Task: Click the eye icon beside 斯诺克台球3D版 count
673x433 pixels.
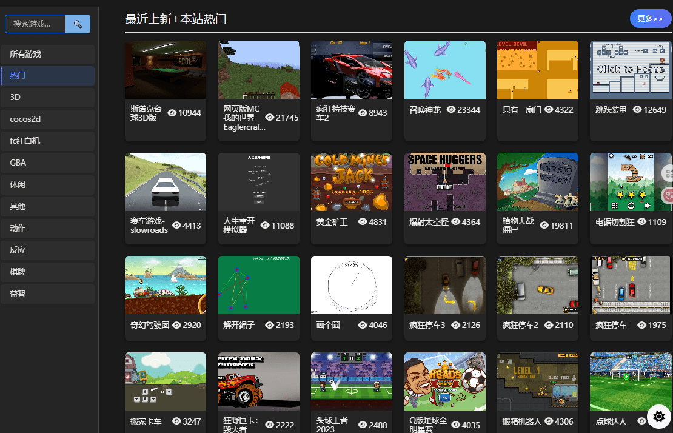Action: [x=172, y=113]
